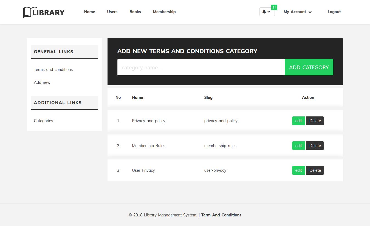Click the 'Add New Terms and Conditions Category' heading

[x=187, y=51]
